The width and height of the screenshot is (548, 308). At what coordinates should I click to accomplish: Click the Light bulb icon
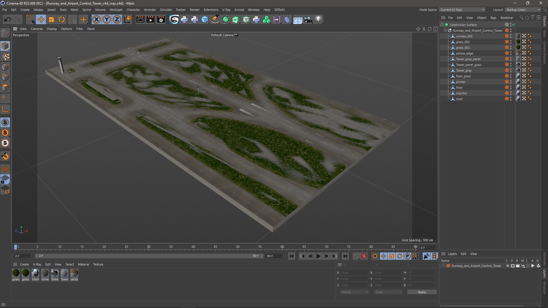point(319,19)
